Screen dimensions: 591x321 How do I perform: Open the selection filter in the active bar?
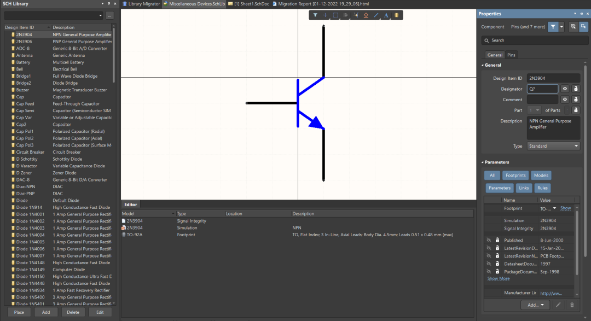point(315,15)
